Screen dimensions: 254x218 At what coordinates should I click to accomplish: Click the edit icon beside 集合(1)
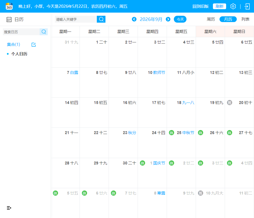point(34,45)
